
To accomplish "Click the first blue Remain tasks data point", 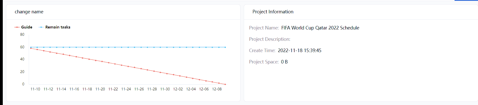I will click(31, 47).
